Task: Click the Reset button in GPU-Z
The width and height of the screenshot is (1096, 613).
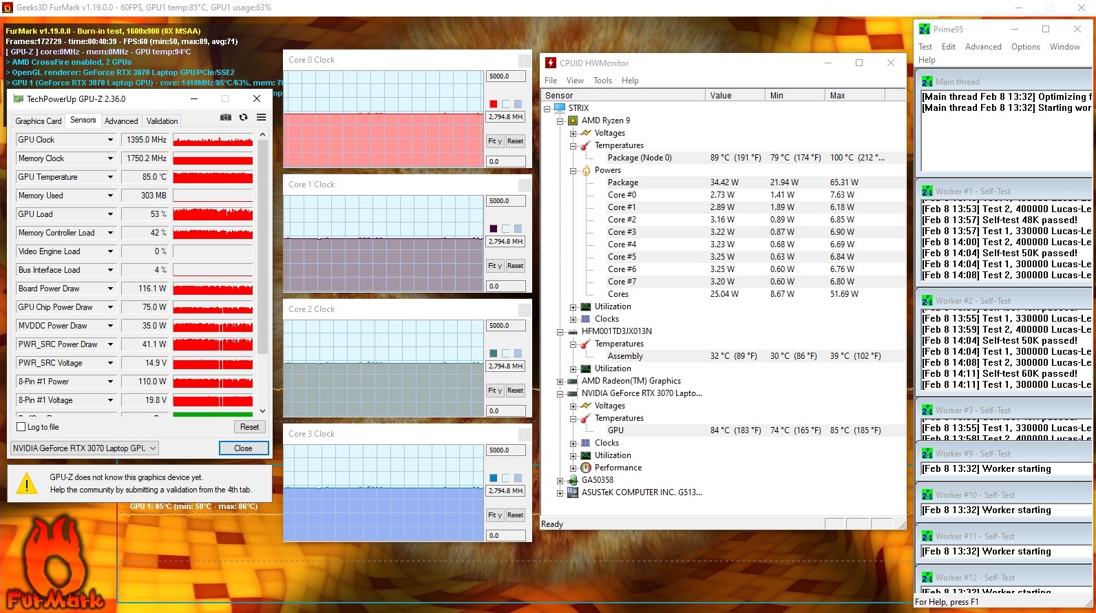Action: click(x=249, y=427)
